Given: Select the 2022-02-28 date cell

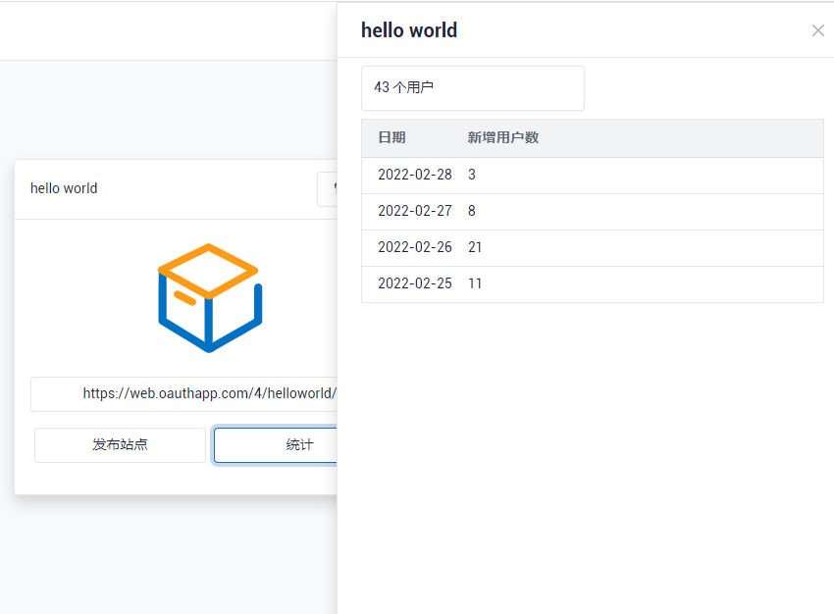Looking at the screenshot, I should [414, 175].
